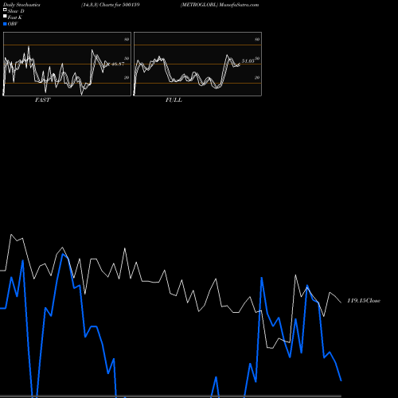Click the FAST stochastic chart panel
Image resolution: width=398 pixels, height=398 pixels.
(67, 64)
